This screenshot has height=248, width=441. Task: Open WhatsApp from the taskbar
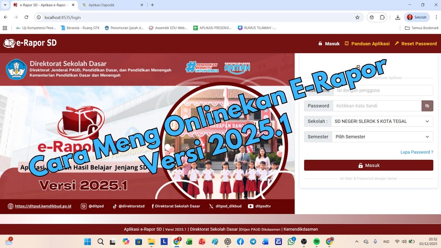tap(291, 241)
